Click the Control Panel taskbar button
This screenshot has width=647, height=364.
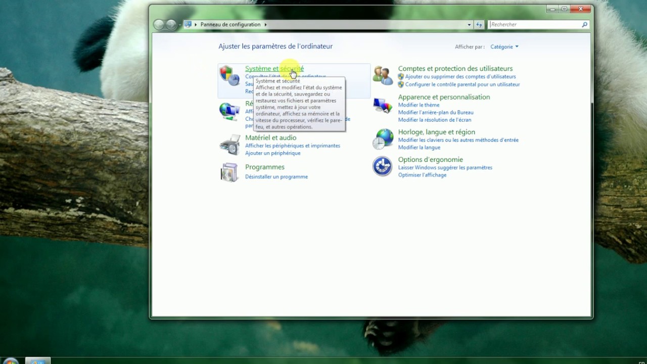pyautogui.click(x=38, y=360)
